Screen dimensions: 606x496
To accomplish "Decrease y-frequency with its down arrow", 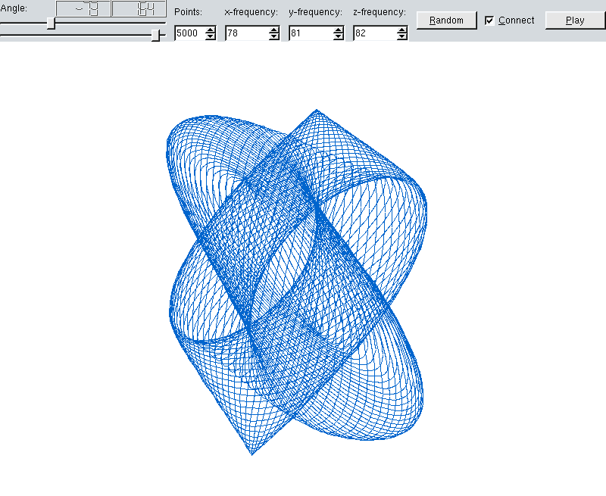I will [x=338, y=36].
